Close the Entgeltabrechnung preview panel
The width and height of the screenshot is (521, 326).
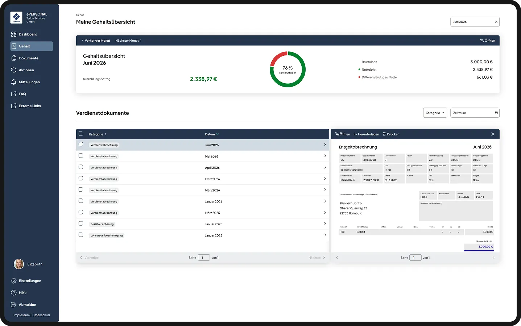pyautogui.click(x=493, y=134)
